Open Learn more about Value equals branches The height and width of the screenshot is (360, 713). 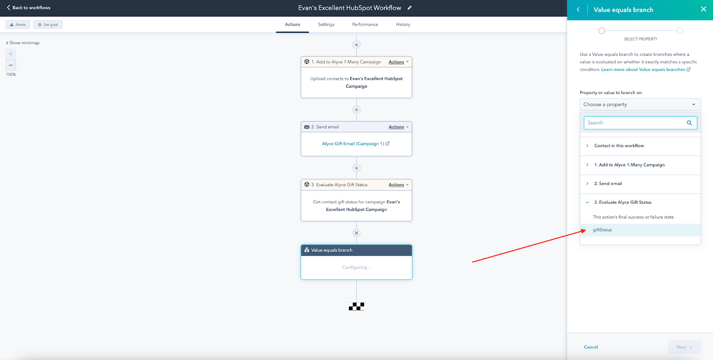point(646,70)
